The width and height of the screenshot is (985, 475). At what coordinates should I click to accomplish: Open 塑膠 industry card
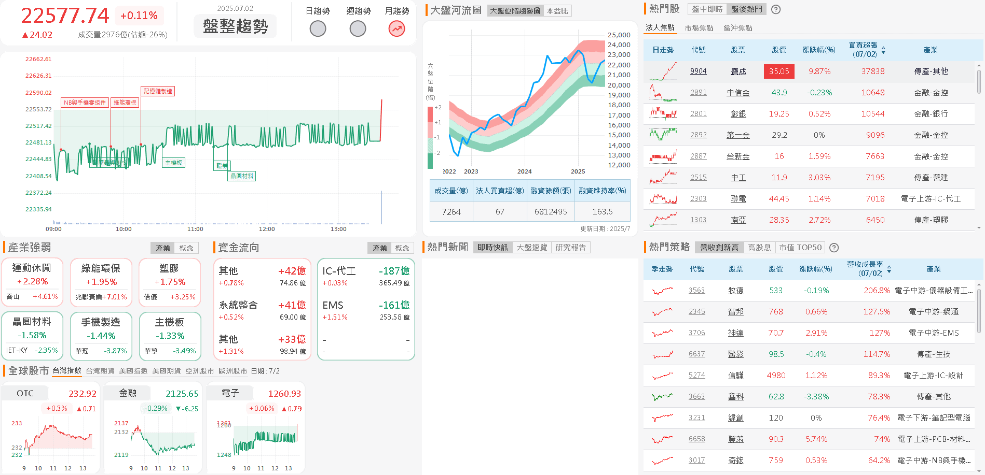click(169, 282)
